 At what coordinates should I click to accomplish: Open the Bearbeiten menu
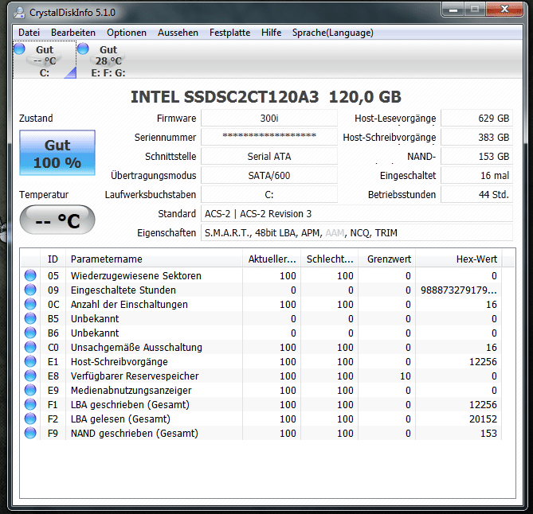(x=73, y=33)
